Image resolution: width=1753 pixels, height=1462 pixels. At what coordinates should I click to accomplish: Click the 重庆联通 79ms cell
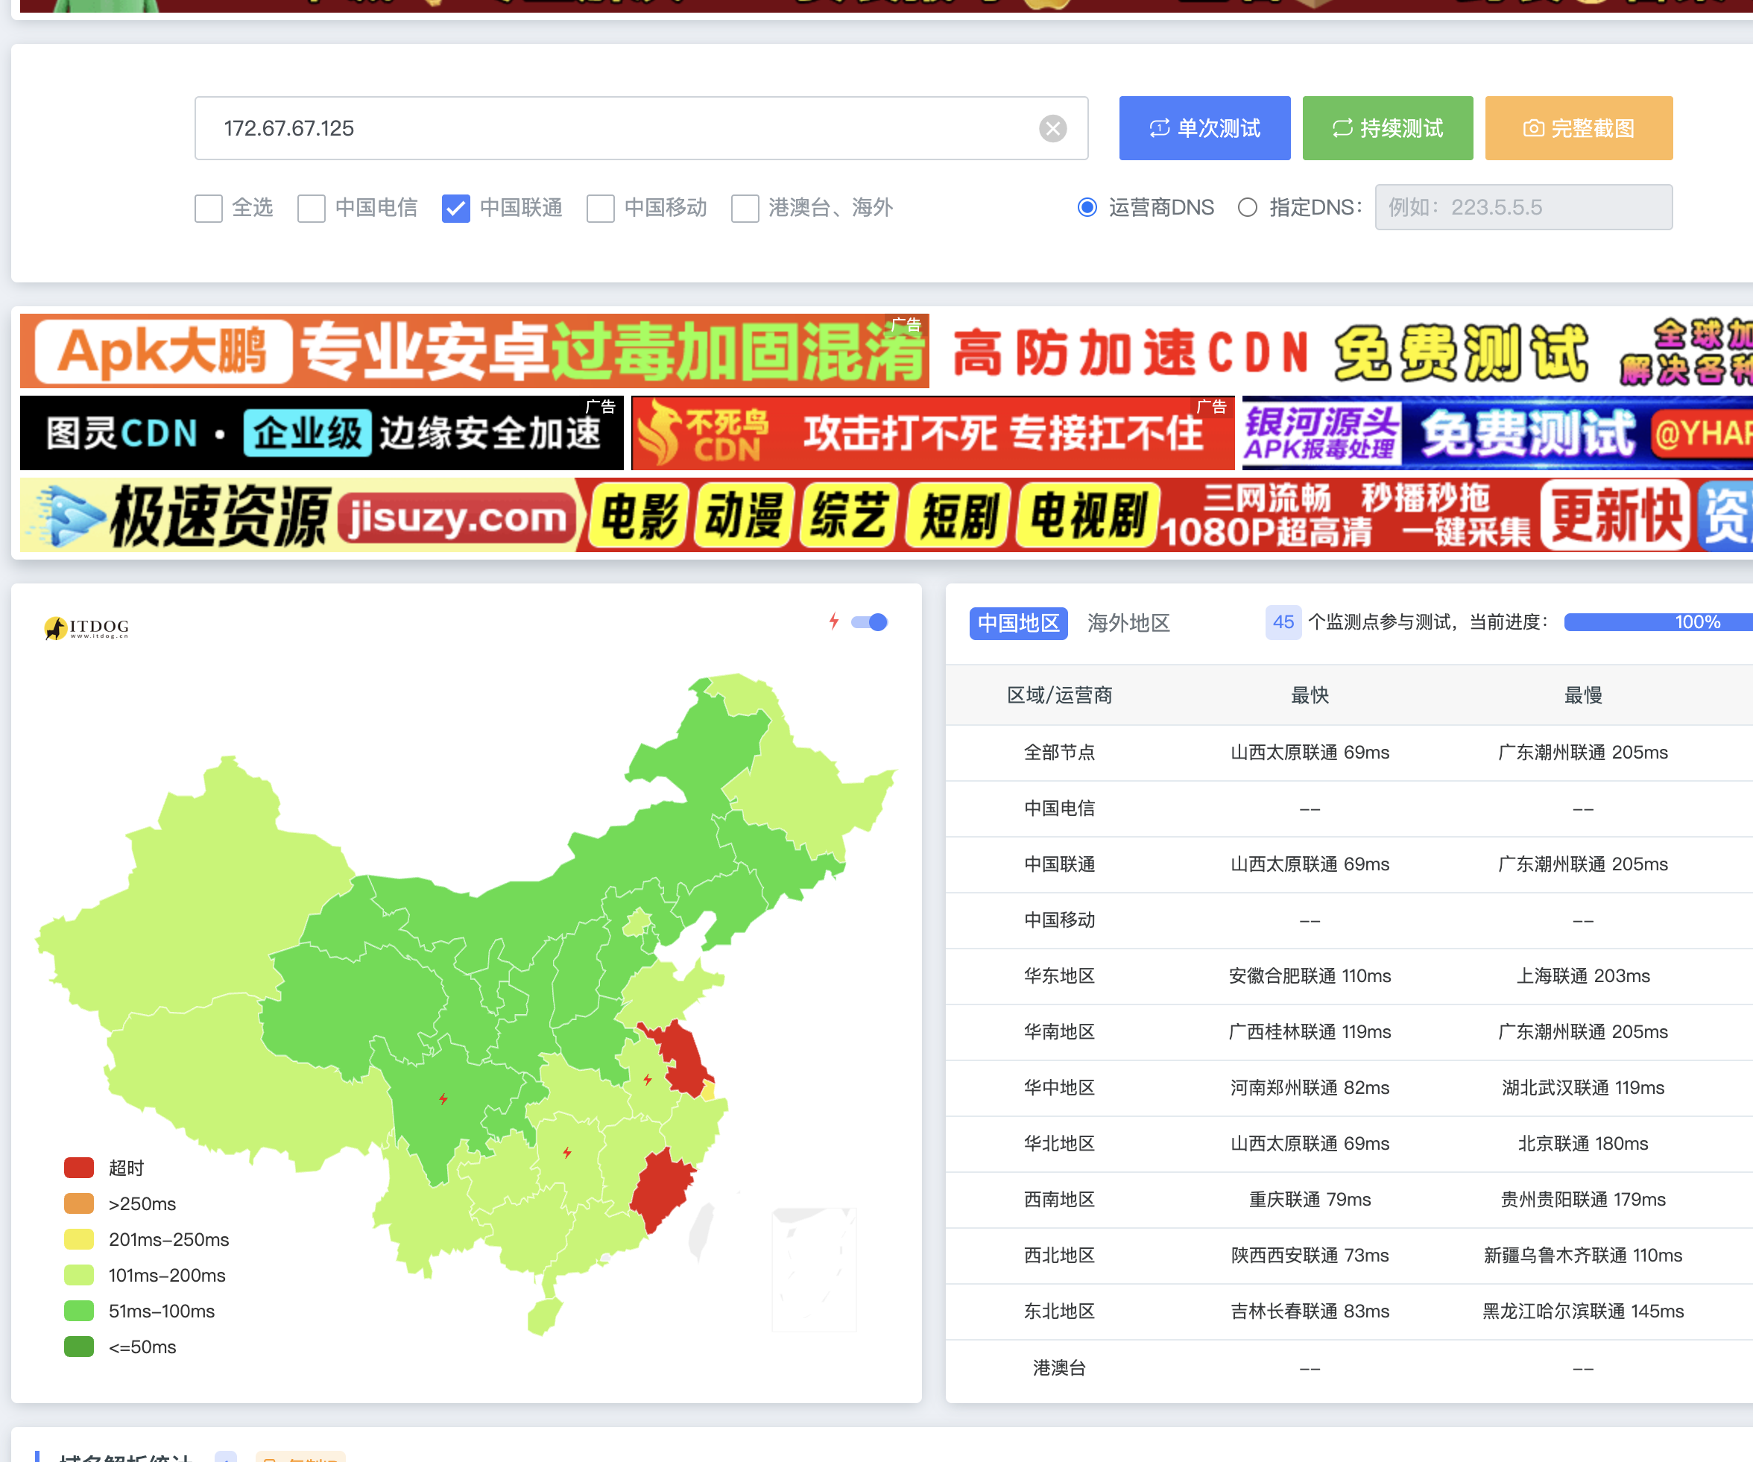pyautogui.click(x=1310, y=1200)
